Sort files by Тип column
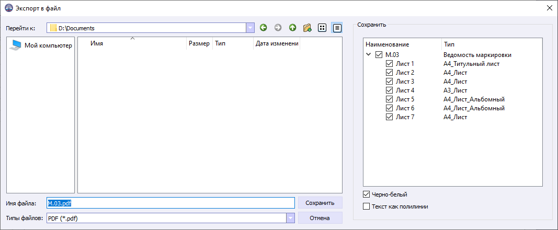The height and width of the screenshot is (230, 558). pos(233,43)
